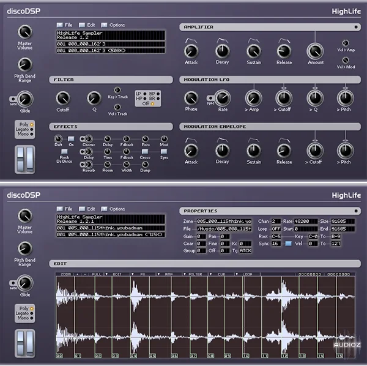Viewport: 367px width, 366px height.
Task: Click the Vel > Track mini knob
Action: [x=117, y=107]
